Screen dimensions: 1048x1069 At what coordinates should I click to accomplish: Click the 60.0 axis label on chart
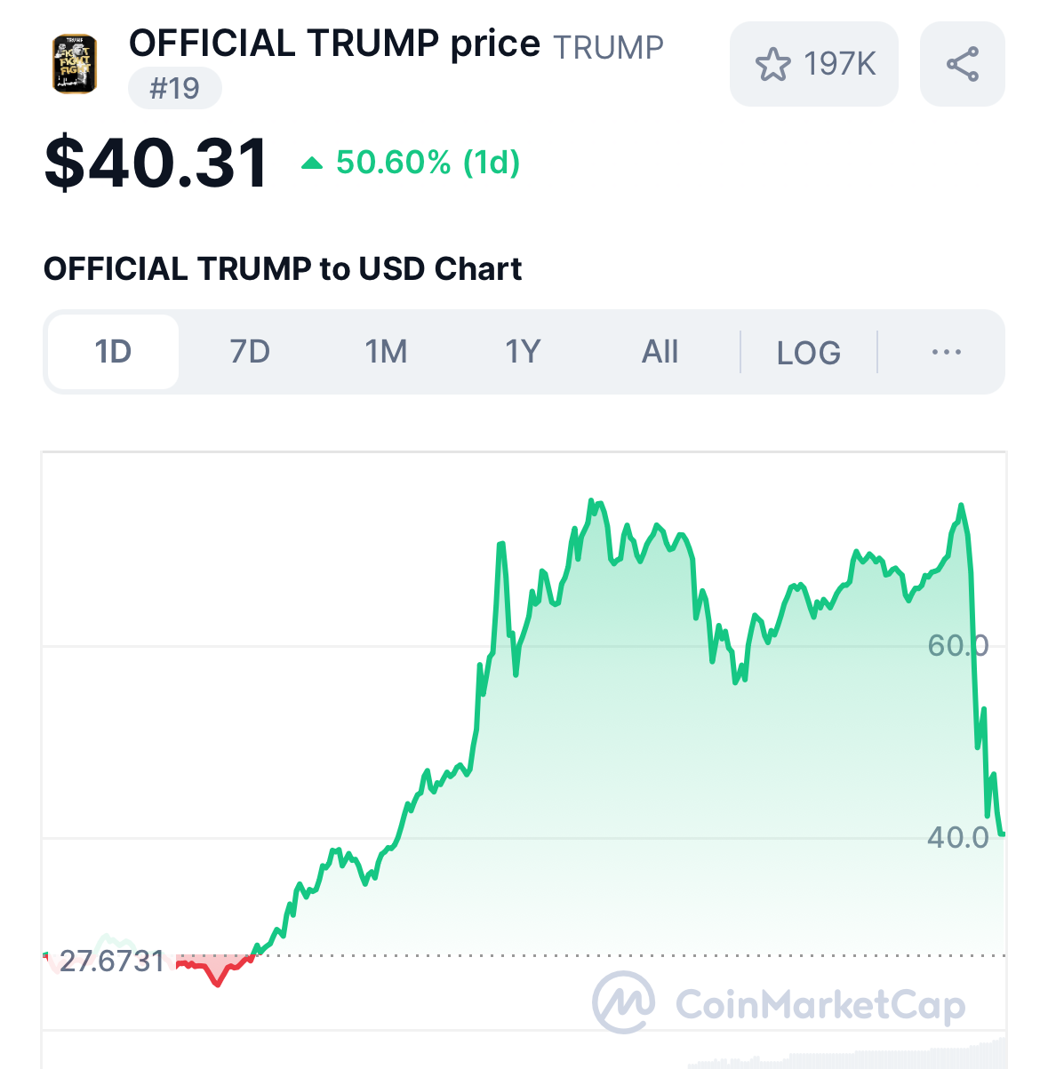[957, 645]
